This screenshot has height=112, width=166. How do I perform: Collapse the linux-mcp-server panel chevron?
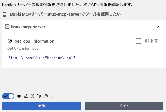tap(158, 27)
